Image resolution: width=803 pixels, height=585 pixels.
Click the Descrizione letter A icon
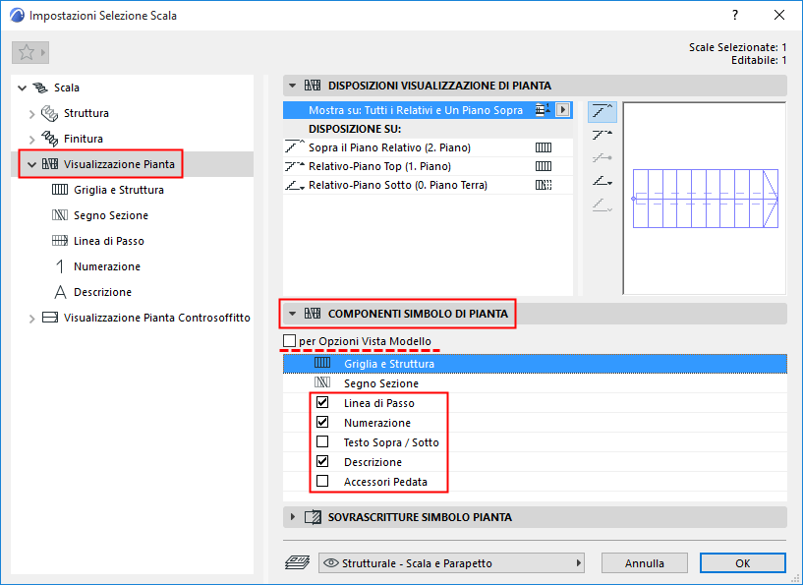pos(60,292)
